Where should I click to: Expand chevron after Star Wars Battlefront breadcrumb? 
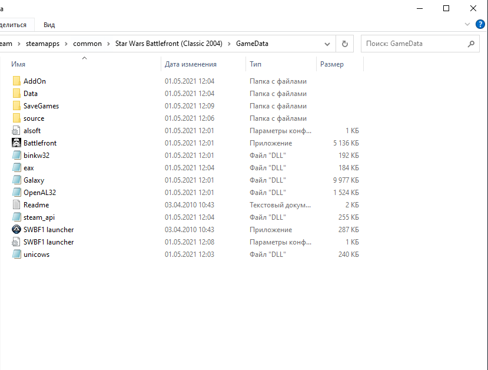(x=229, y=44)
